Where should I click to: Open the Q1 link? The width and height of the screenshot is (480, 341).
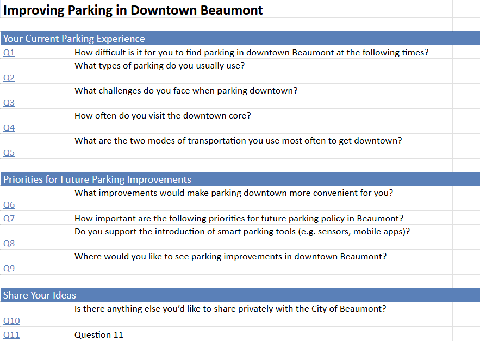[x=9, y=53]
